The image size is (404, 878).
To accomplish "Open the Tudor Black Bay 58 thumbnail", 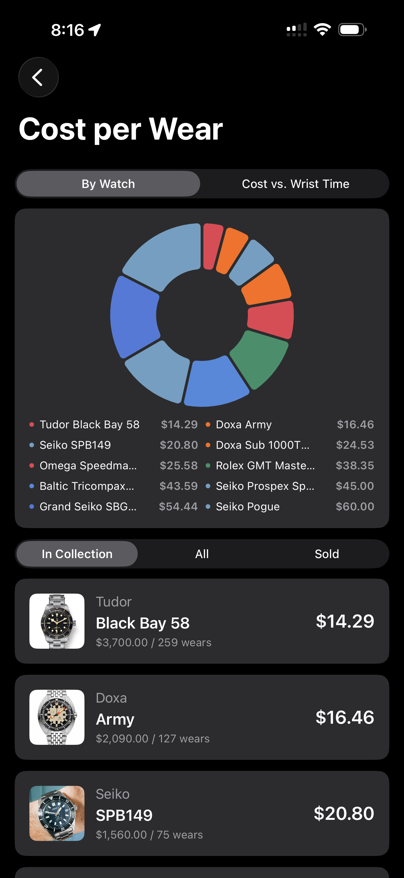I will [57, 621].
